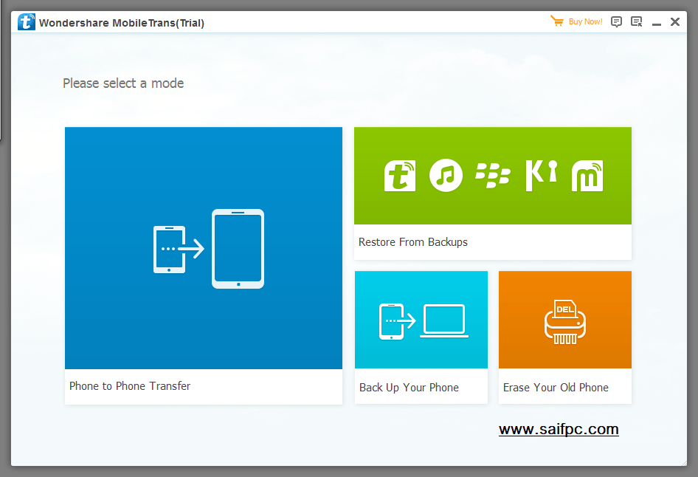Choose the BlackBerry backup icon
This screenshot has height=477, width=698.
coord(492,175)
